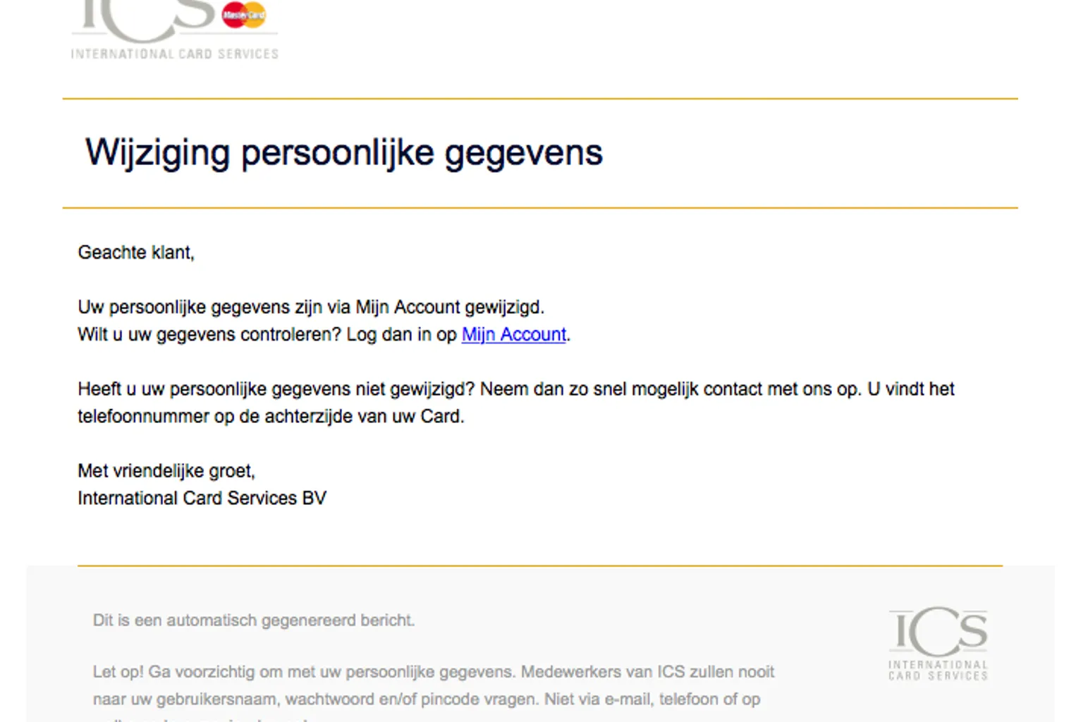This screenshot has width=1083, height=722.
Task: Click the 'Geachte klant,' greeting
Action: [x=136, y=252]
